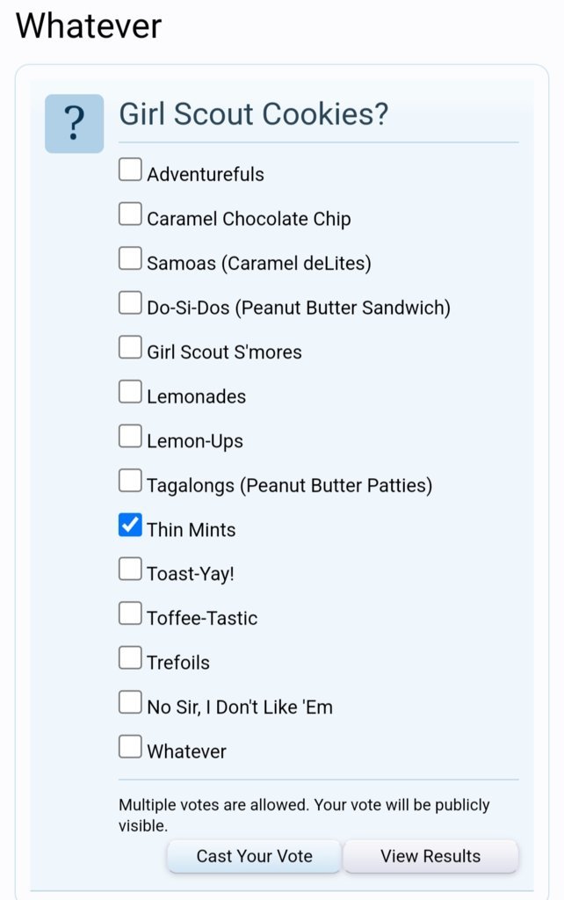Check the Toast-Yay! checkbox
The height and width of the screenshot is (900, 564).
tap(130, 570)
